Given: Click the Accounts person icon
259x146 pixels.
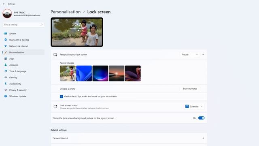Looking at the screenshot, I should pyautogui.click(x=6, y=65).
